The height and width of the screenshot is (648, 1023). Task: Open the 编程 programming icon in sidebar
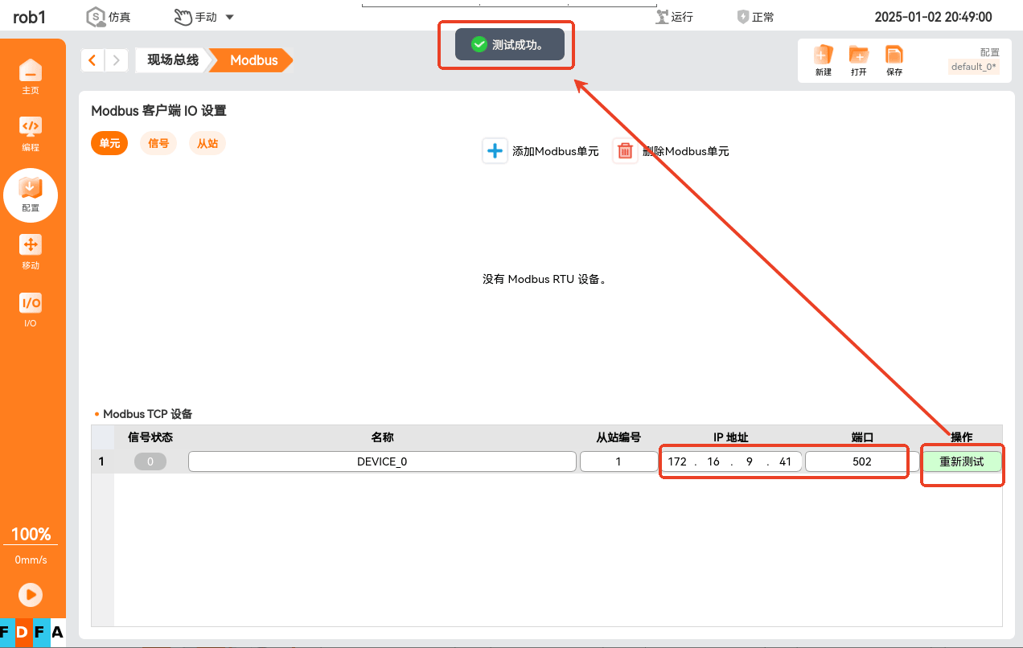(x=31, y=127)
